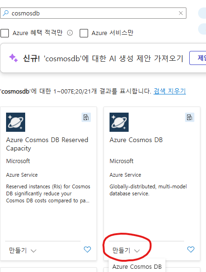
Task: Click badge icon on Azure Cosmos DB card
Action: (x=190, y=117)
